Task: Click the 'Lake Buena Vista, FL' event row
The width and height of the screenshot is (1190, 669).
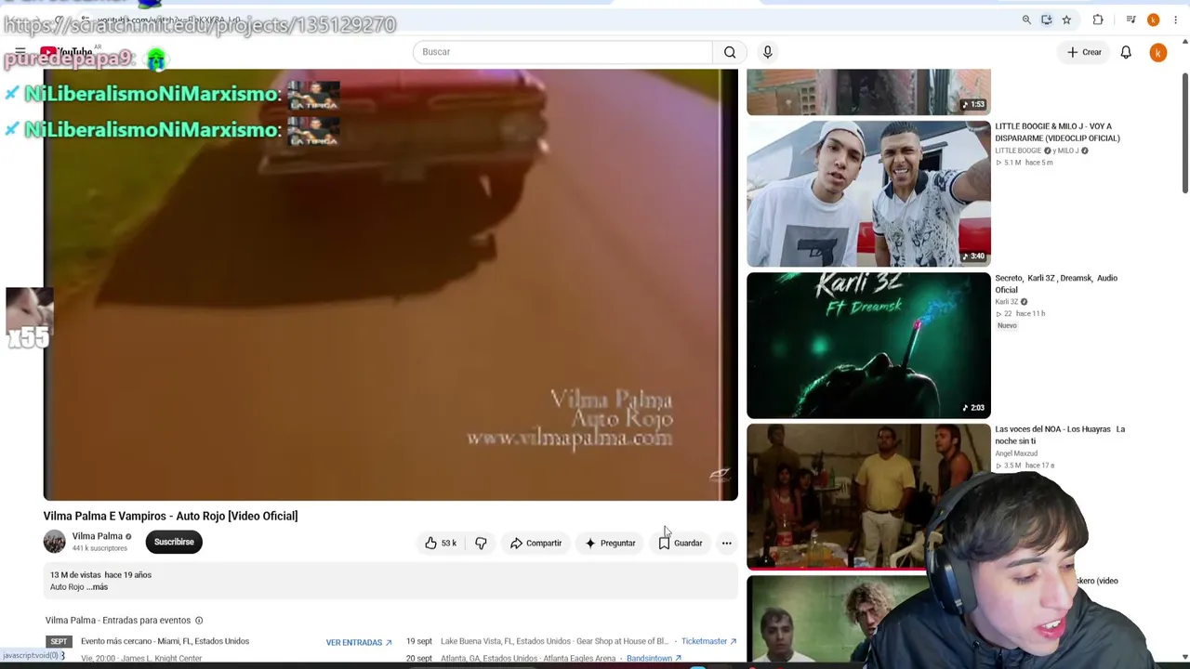Action: 554,641
